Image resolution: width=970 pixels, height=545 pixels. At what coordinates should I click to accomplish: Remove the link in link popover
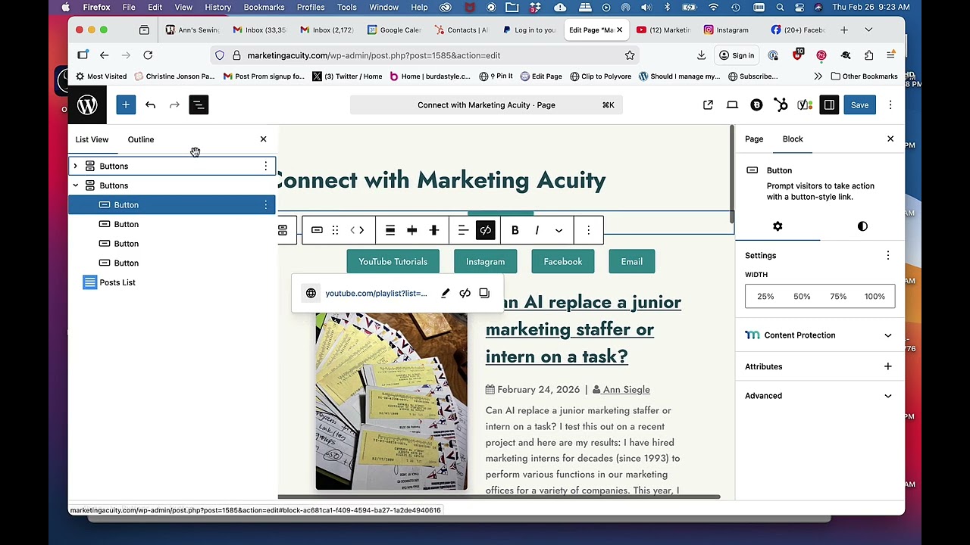(465, 294)
